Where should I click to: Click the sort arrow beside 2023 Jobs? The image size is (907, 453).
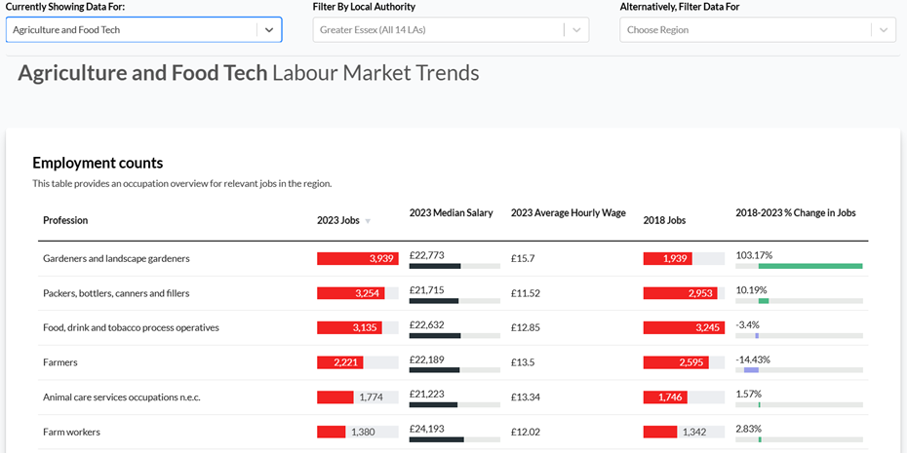(x=368, y=221)
